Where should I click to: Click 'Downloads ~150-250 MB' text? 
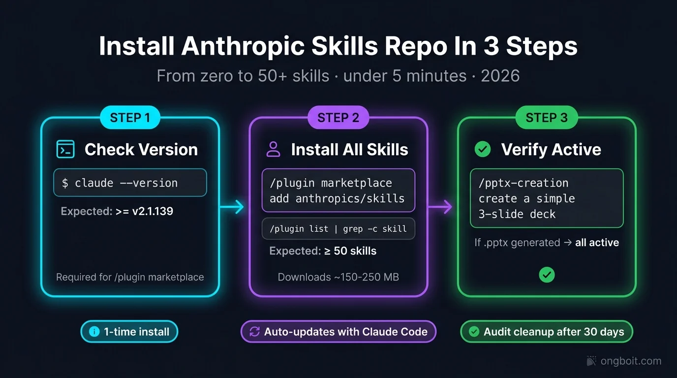[338, 277]
